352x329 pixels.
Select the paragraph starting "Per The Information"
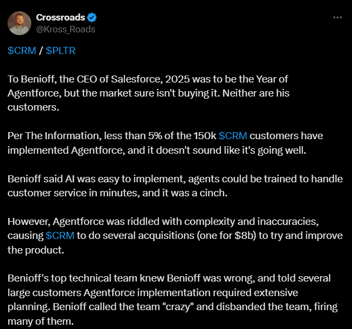(165, 143)
